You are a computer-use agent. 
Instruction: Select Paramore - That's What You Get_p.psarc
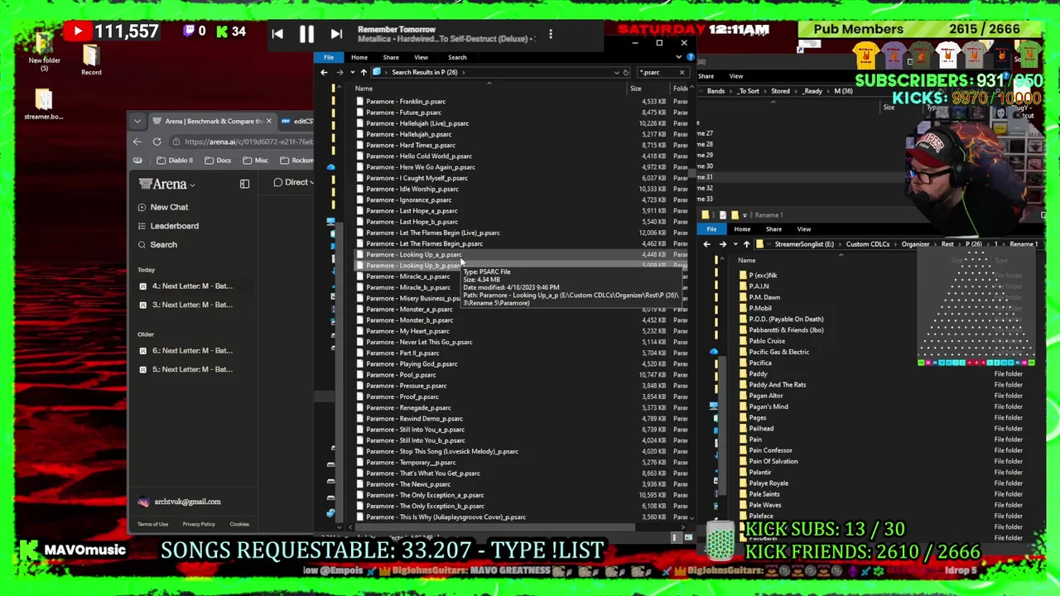(423, 473)
